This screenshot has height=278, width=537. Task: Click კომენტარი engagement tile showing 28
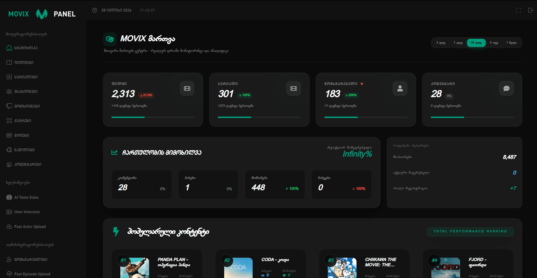coord(142,185)
